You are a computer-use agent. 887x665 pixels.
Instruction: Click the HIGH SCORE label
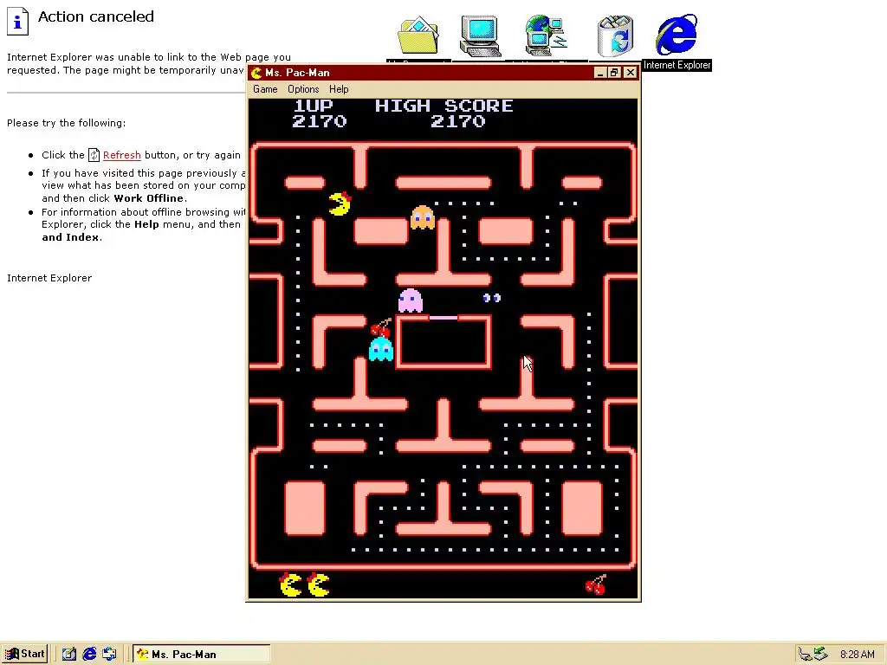coord(444,106)
